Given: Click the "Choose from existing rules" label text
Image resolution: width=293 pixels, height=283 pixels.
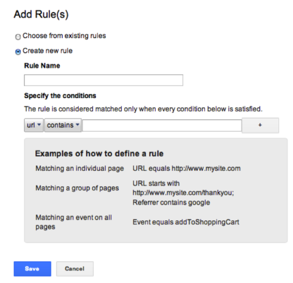Looking at the screenshot, I should pos(64,35).
